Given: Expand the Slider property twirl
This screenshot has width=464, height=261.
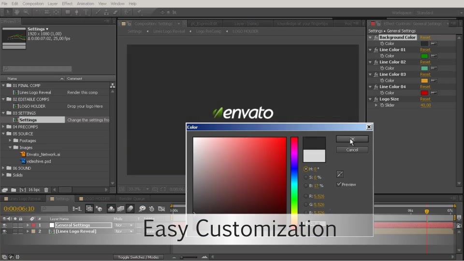Looking at the screenshot, I should click(x=376, y=105).
